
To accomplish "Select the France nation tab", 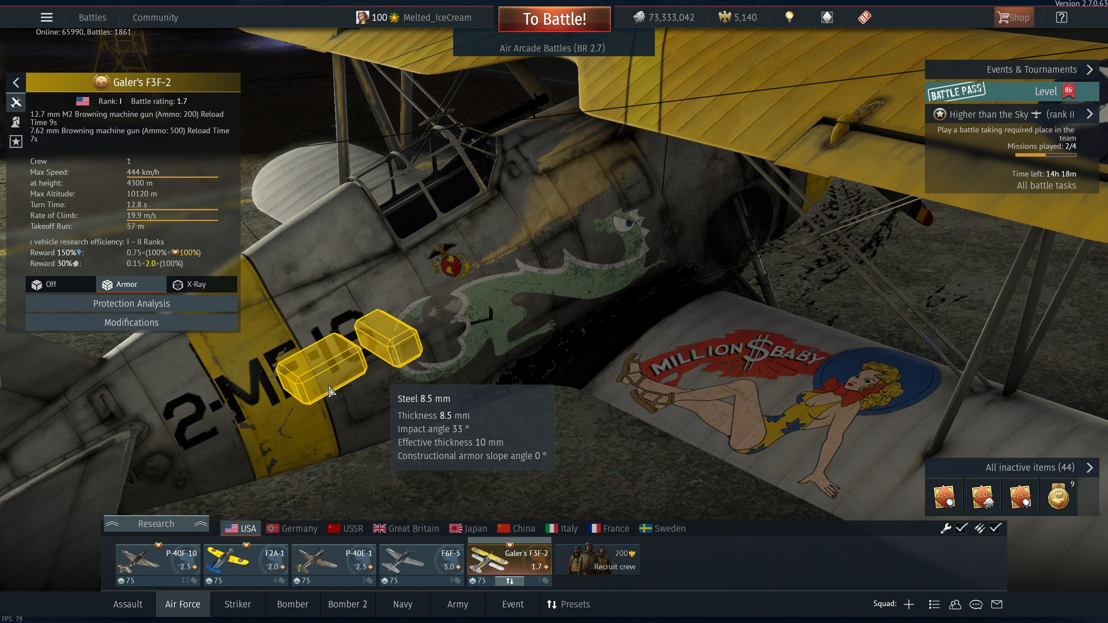I will 608,528.
